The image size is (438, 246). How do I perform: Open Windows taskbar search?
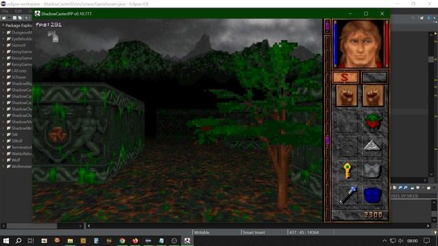click(x=18, y=241)
